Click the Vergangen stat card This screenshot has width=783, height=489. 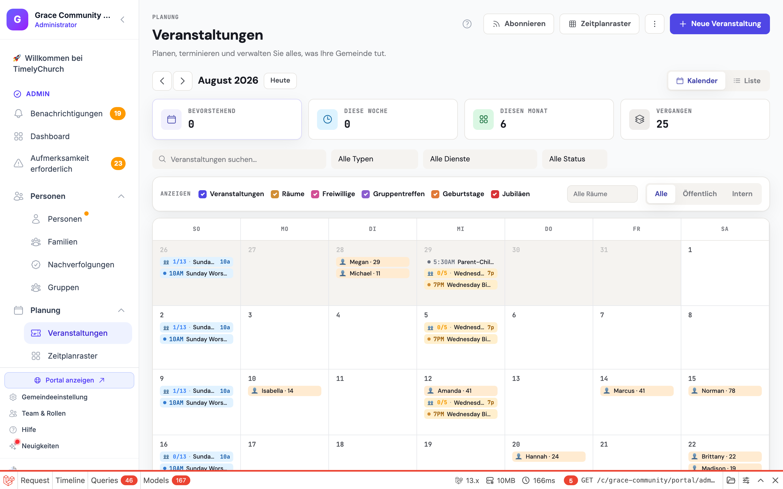coord(695,119)
